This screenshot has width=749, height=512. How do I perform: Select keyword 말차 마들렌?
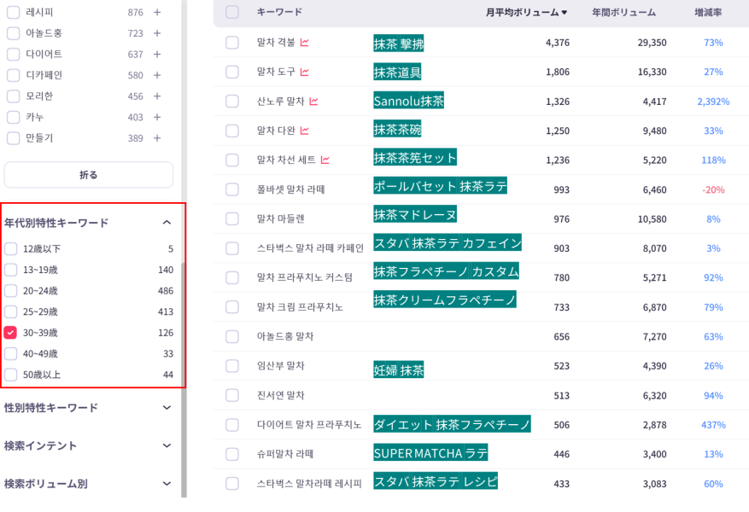pos(280,219)
